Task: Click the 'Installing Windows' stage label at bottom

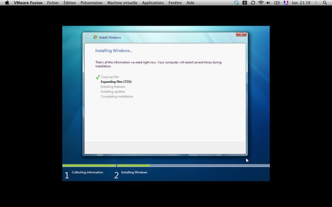Action: click(x=134, y=172)
